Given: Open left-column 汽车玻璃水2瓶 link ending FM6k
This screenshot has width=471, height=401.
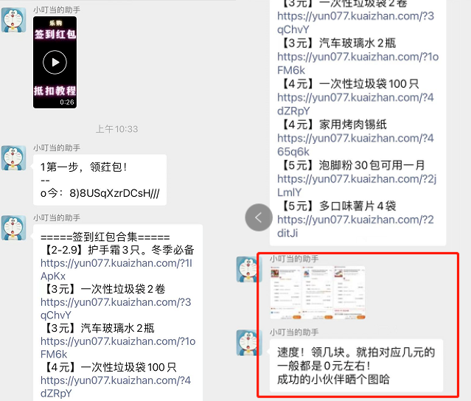Looking at the screenshot, I should tap(118, 347).
